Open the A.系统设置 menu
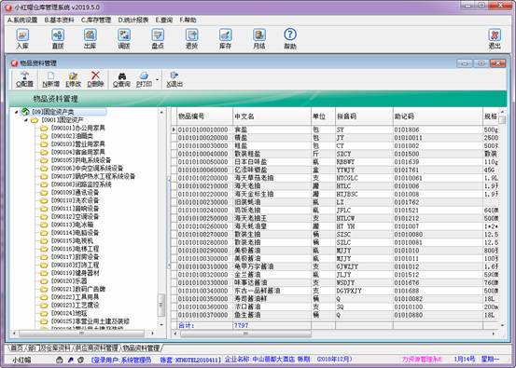This screenshot has height=368, width=516. [x=22, y=20]
